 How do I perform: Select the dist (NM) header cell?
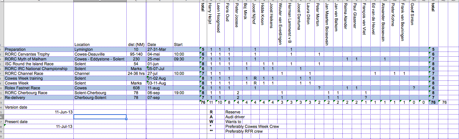point(136,44)
